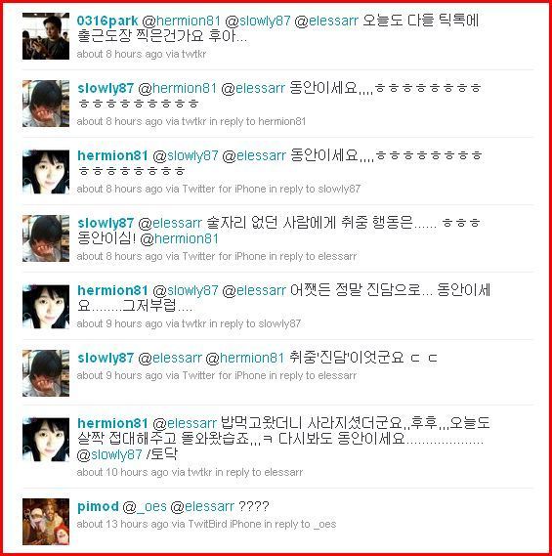Click hermion81 avatar in 10 hours ago tweet
This screenshot has height=556, width=552.
coord(46,440)
